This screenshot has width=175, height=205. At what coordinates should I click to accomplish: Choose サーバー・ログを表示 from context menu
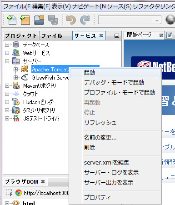(115, 173)
